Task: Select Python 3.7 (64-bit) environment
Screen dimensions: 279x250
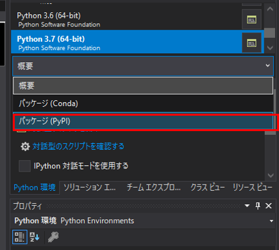Action: pos(126,42)
